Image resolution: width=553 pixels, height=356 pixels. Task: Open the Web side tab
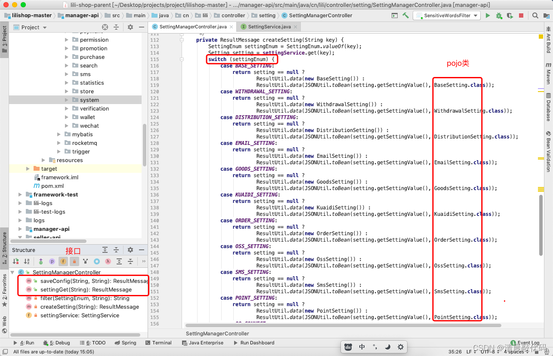(x=4, y=325)
